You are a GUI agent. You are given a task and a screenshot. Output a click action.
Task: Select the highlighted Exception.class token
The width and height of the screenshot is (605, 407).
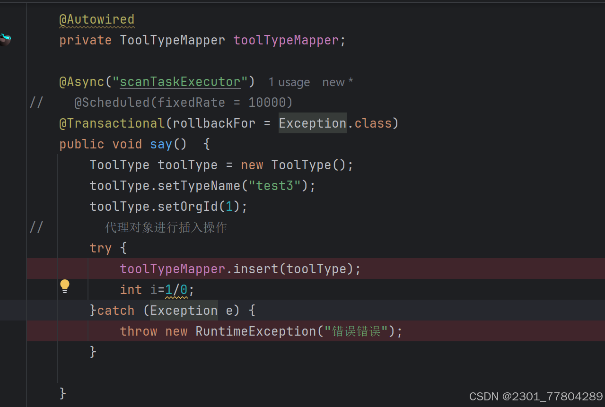coord(312,123)
